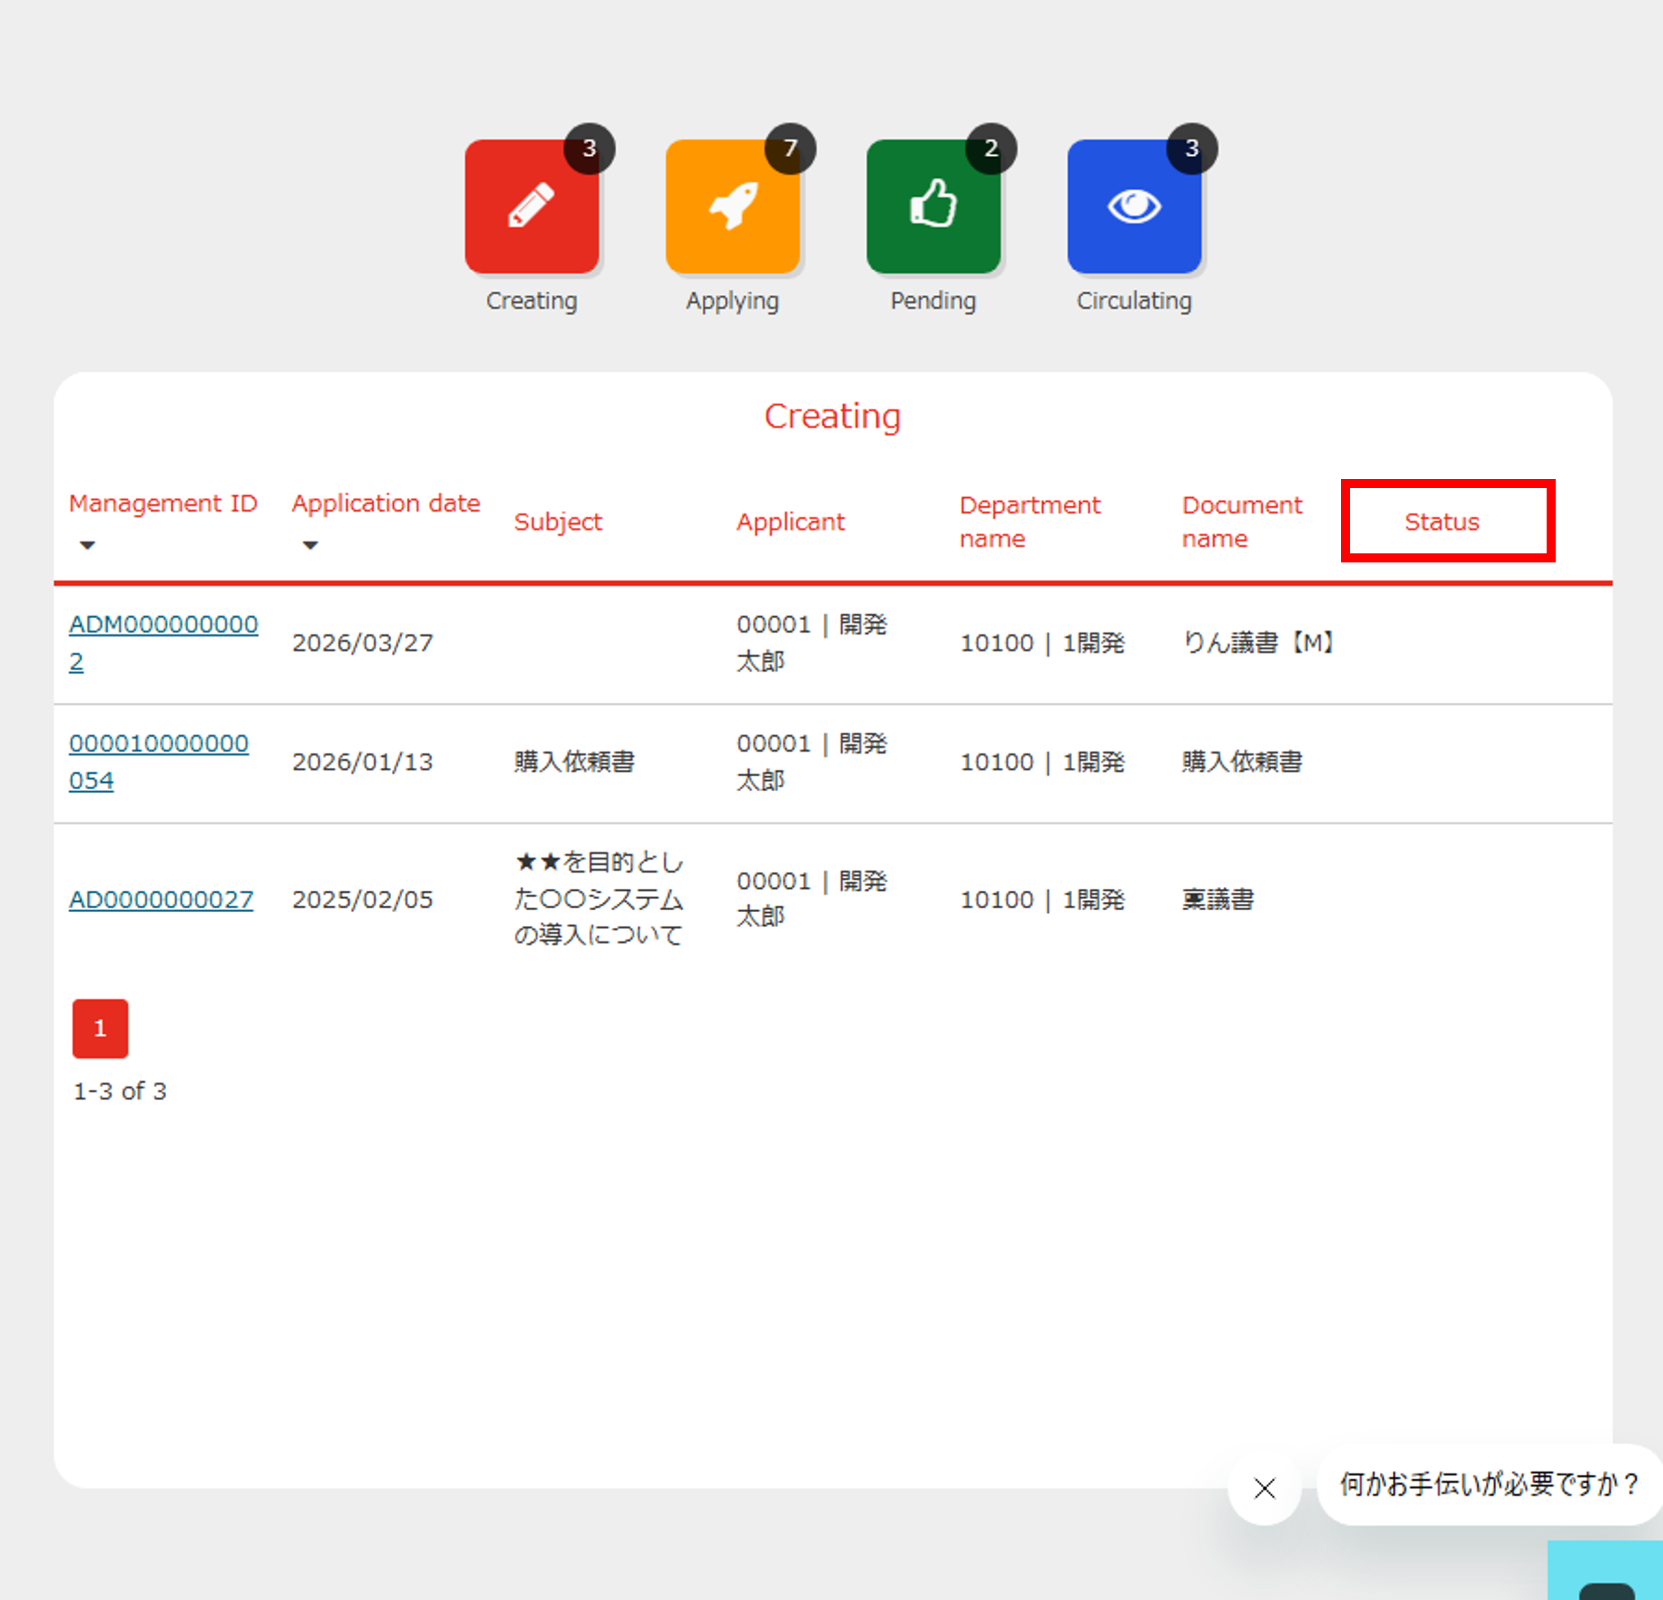Open record 000010000000054 link

(158, 761)
